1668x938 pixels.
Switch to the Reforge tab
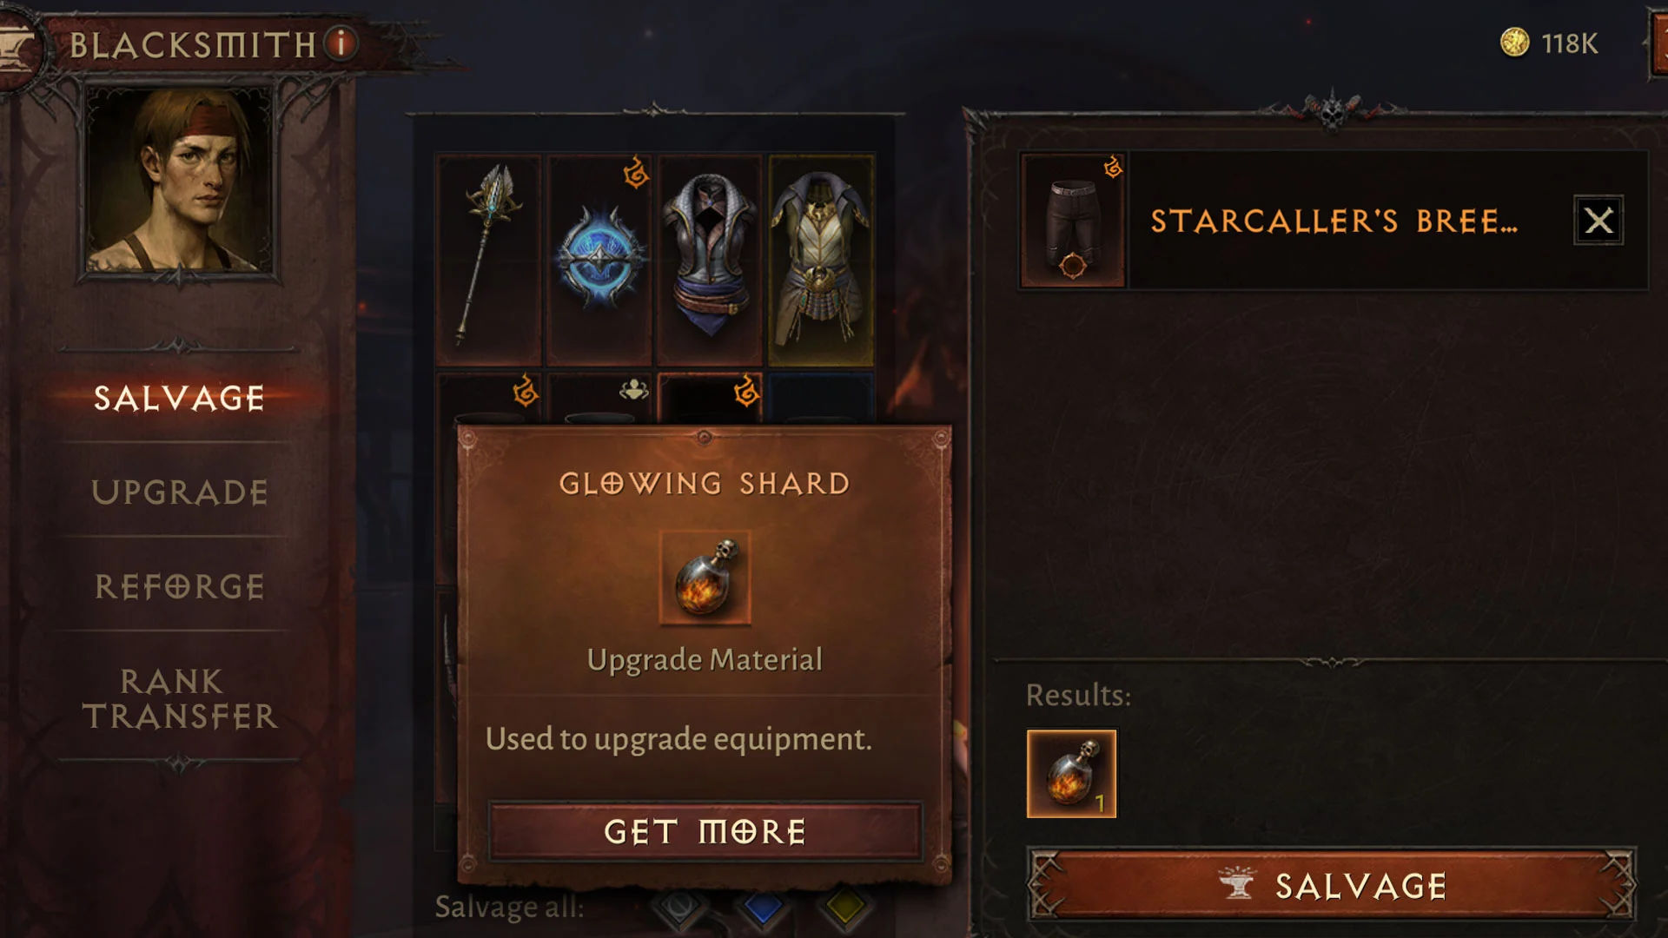179,586
